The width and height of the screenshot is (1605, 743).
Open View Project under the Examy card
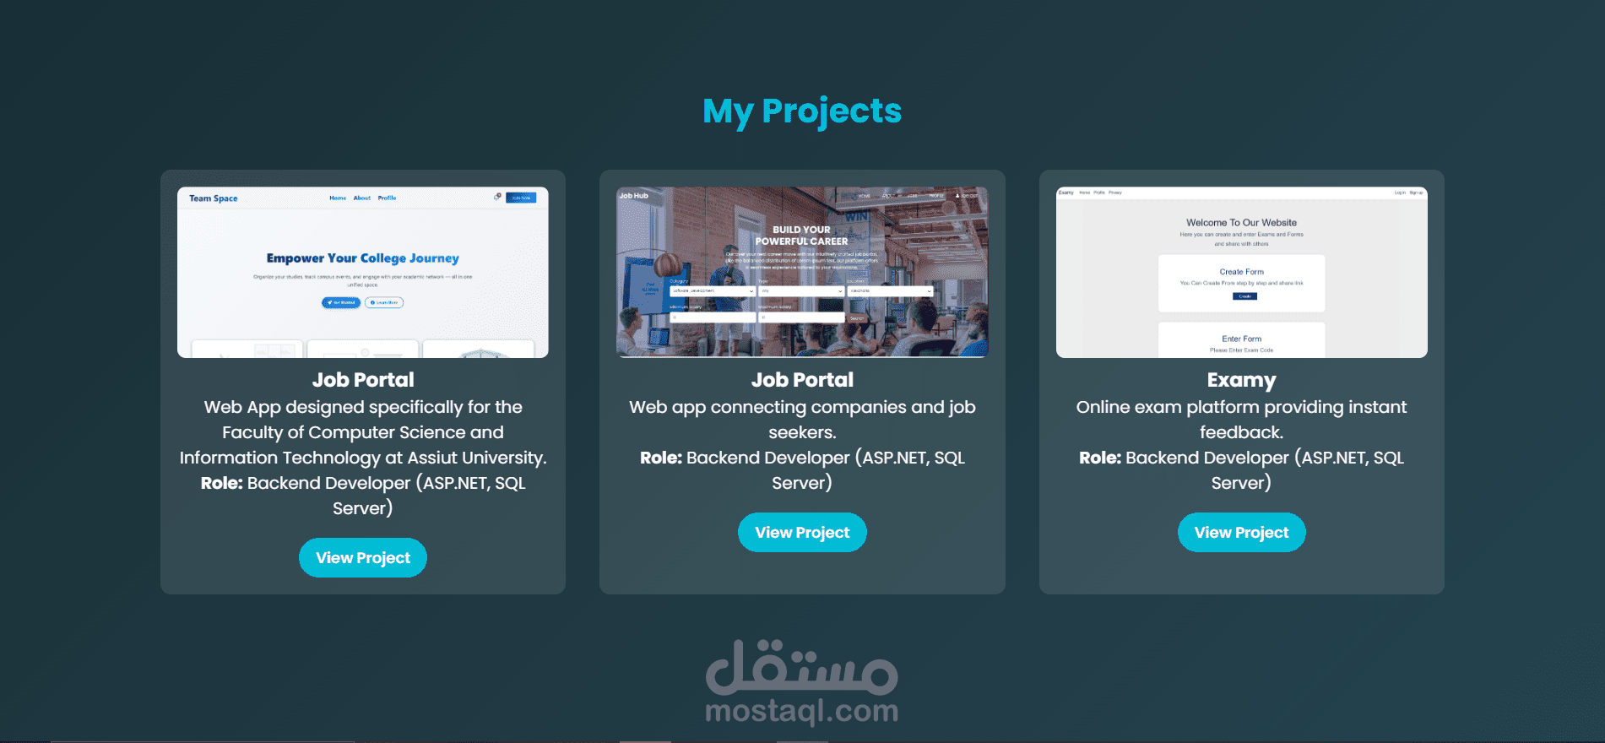pyautogui.click(x=1242, y=533)
